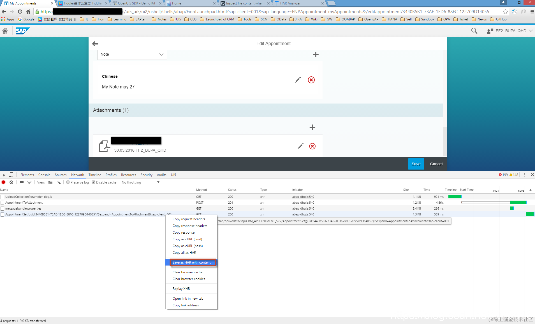Select Copy all as HAR
535x324 pixels.
pyautogui.click(x=184, y=253)
